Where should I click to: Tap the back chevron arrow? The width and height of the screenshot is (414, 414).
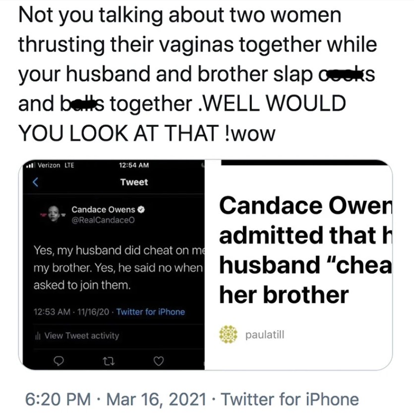pos(35,182)
